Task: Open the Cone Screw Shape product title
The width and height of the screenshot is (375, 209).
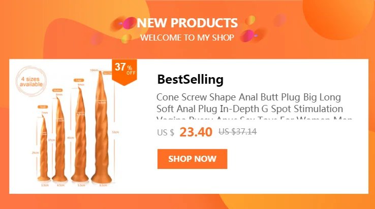Action: pos(249,103)
